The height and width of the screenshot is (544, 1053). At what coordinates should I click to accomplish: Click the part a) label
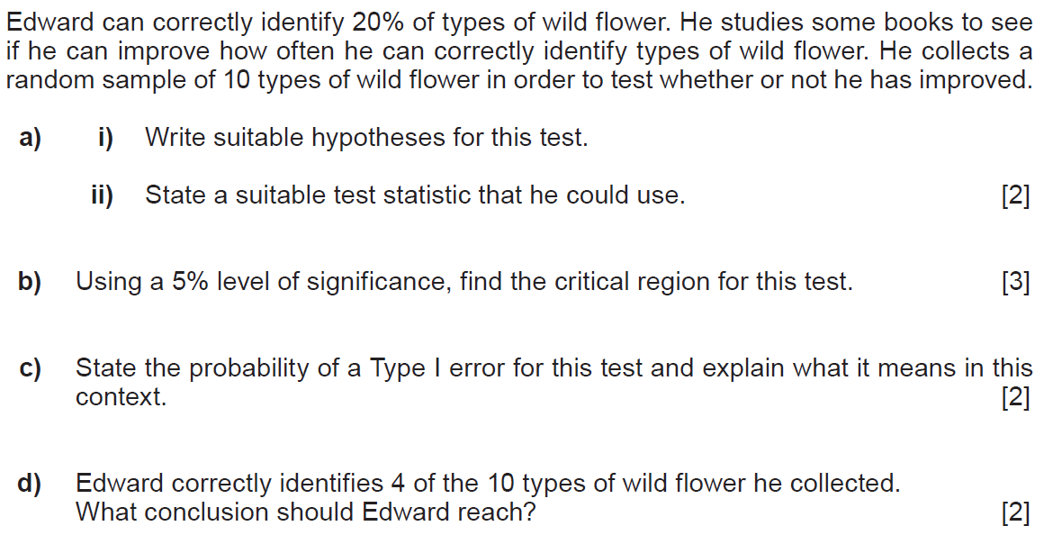[30, 138]
